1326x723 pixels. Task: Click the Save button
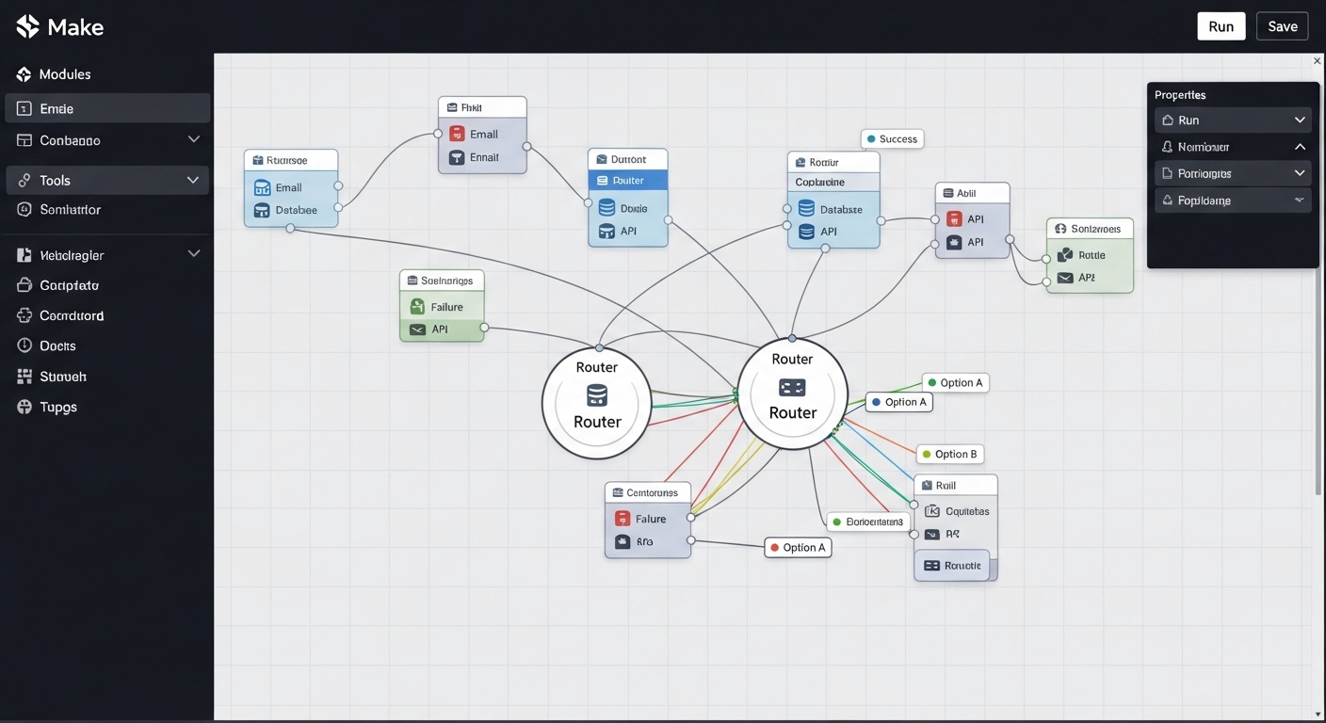coord(1282,26)
